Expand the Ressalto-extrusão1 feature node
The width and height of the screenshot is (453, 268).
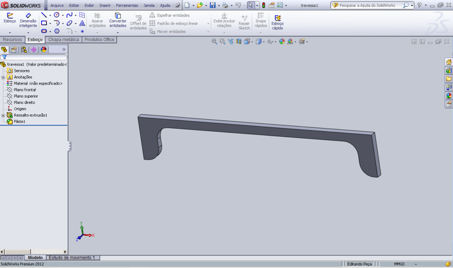[3, 115]
